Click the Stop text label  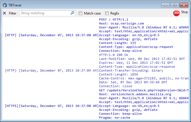click(x=184, y=12)
